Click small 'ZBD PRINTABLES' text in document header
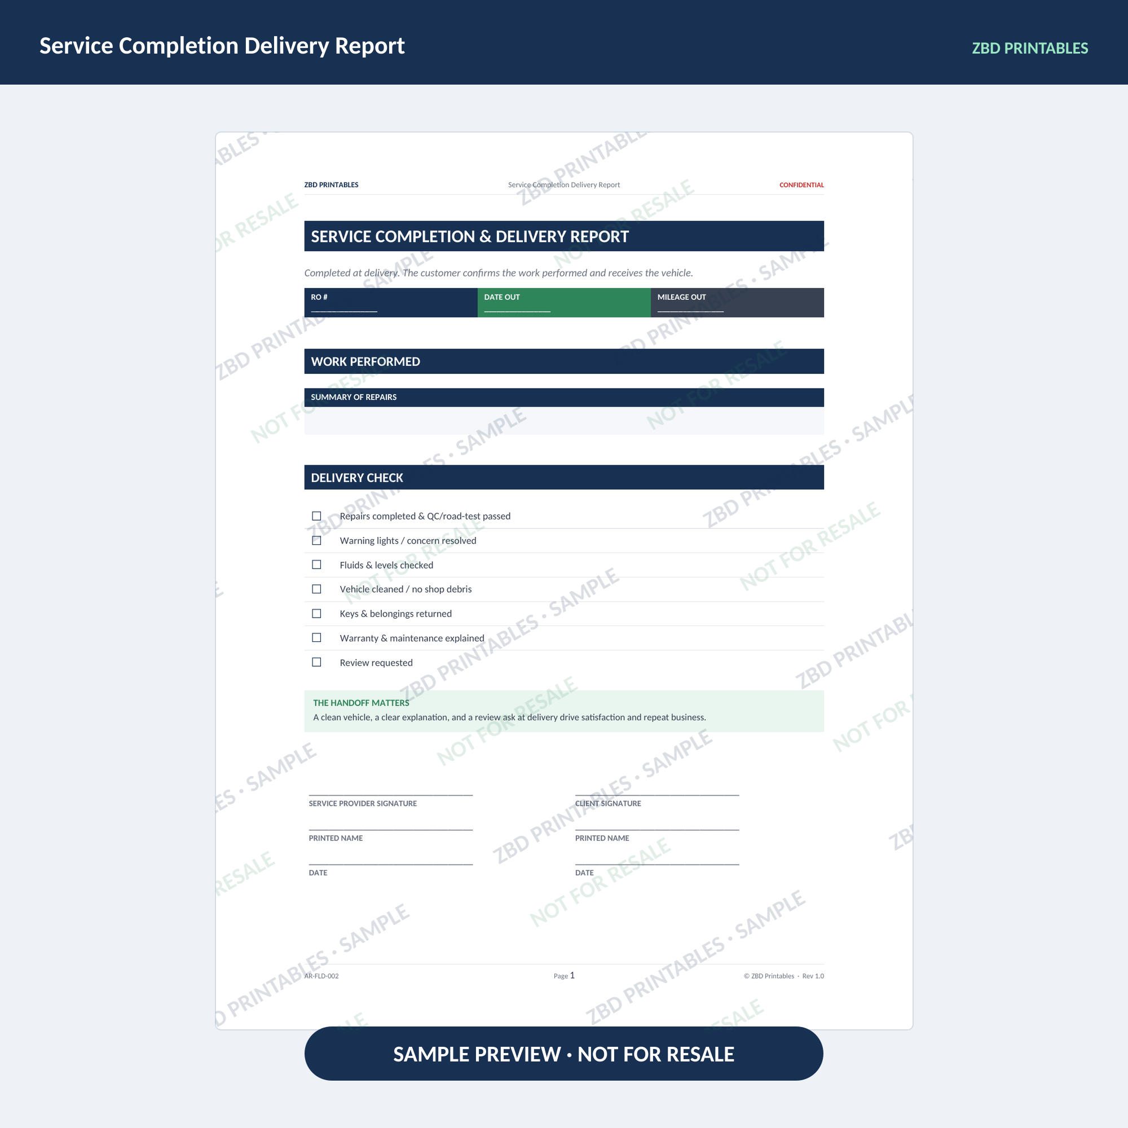The width and height of the screenshot is (1128, 1128). click(331, 185)
